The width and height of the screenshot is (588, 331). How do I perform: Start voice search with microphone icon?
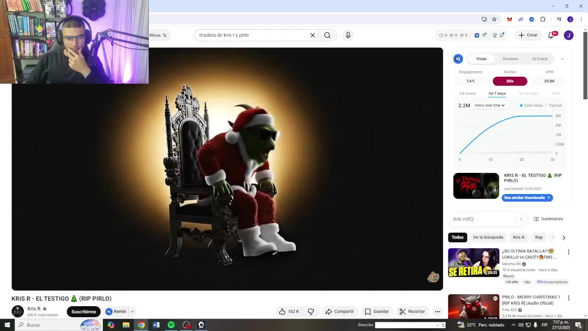click(348, 35)
